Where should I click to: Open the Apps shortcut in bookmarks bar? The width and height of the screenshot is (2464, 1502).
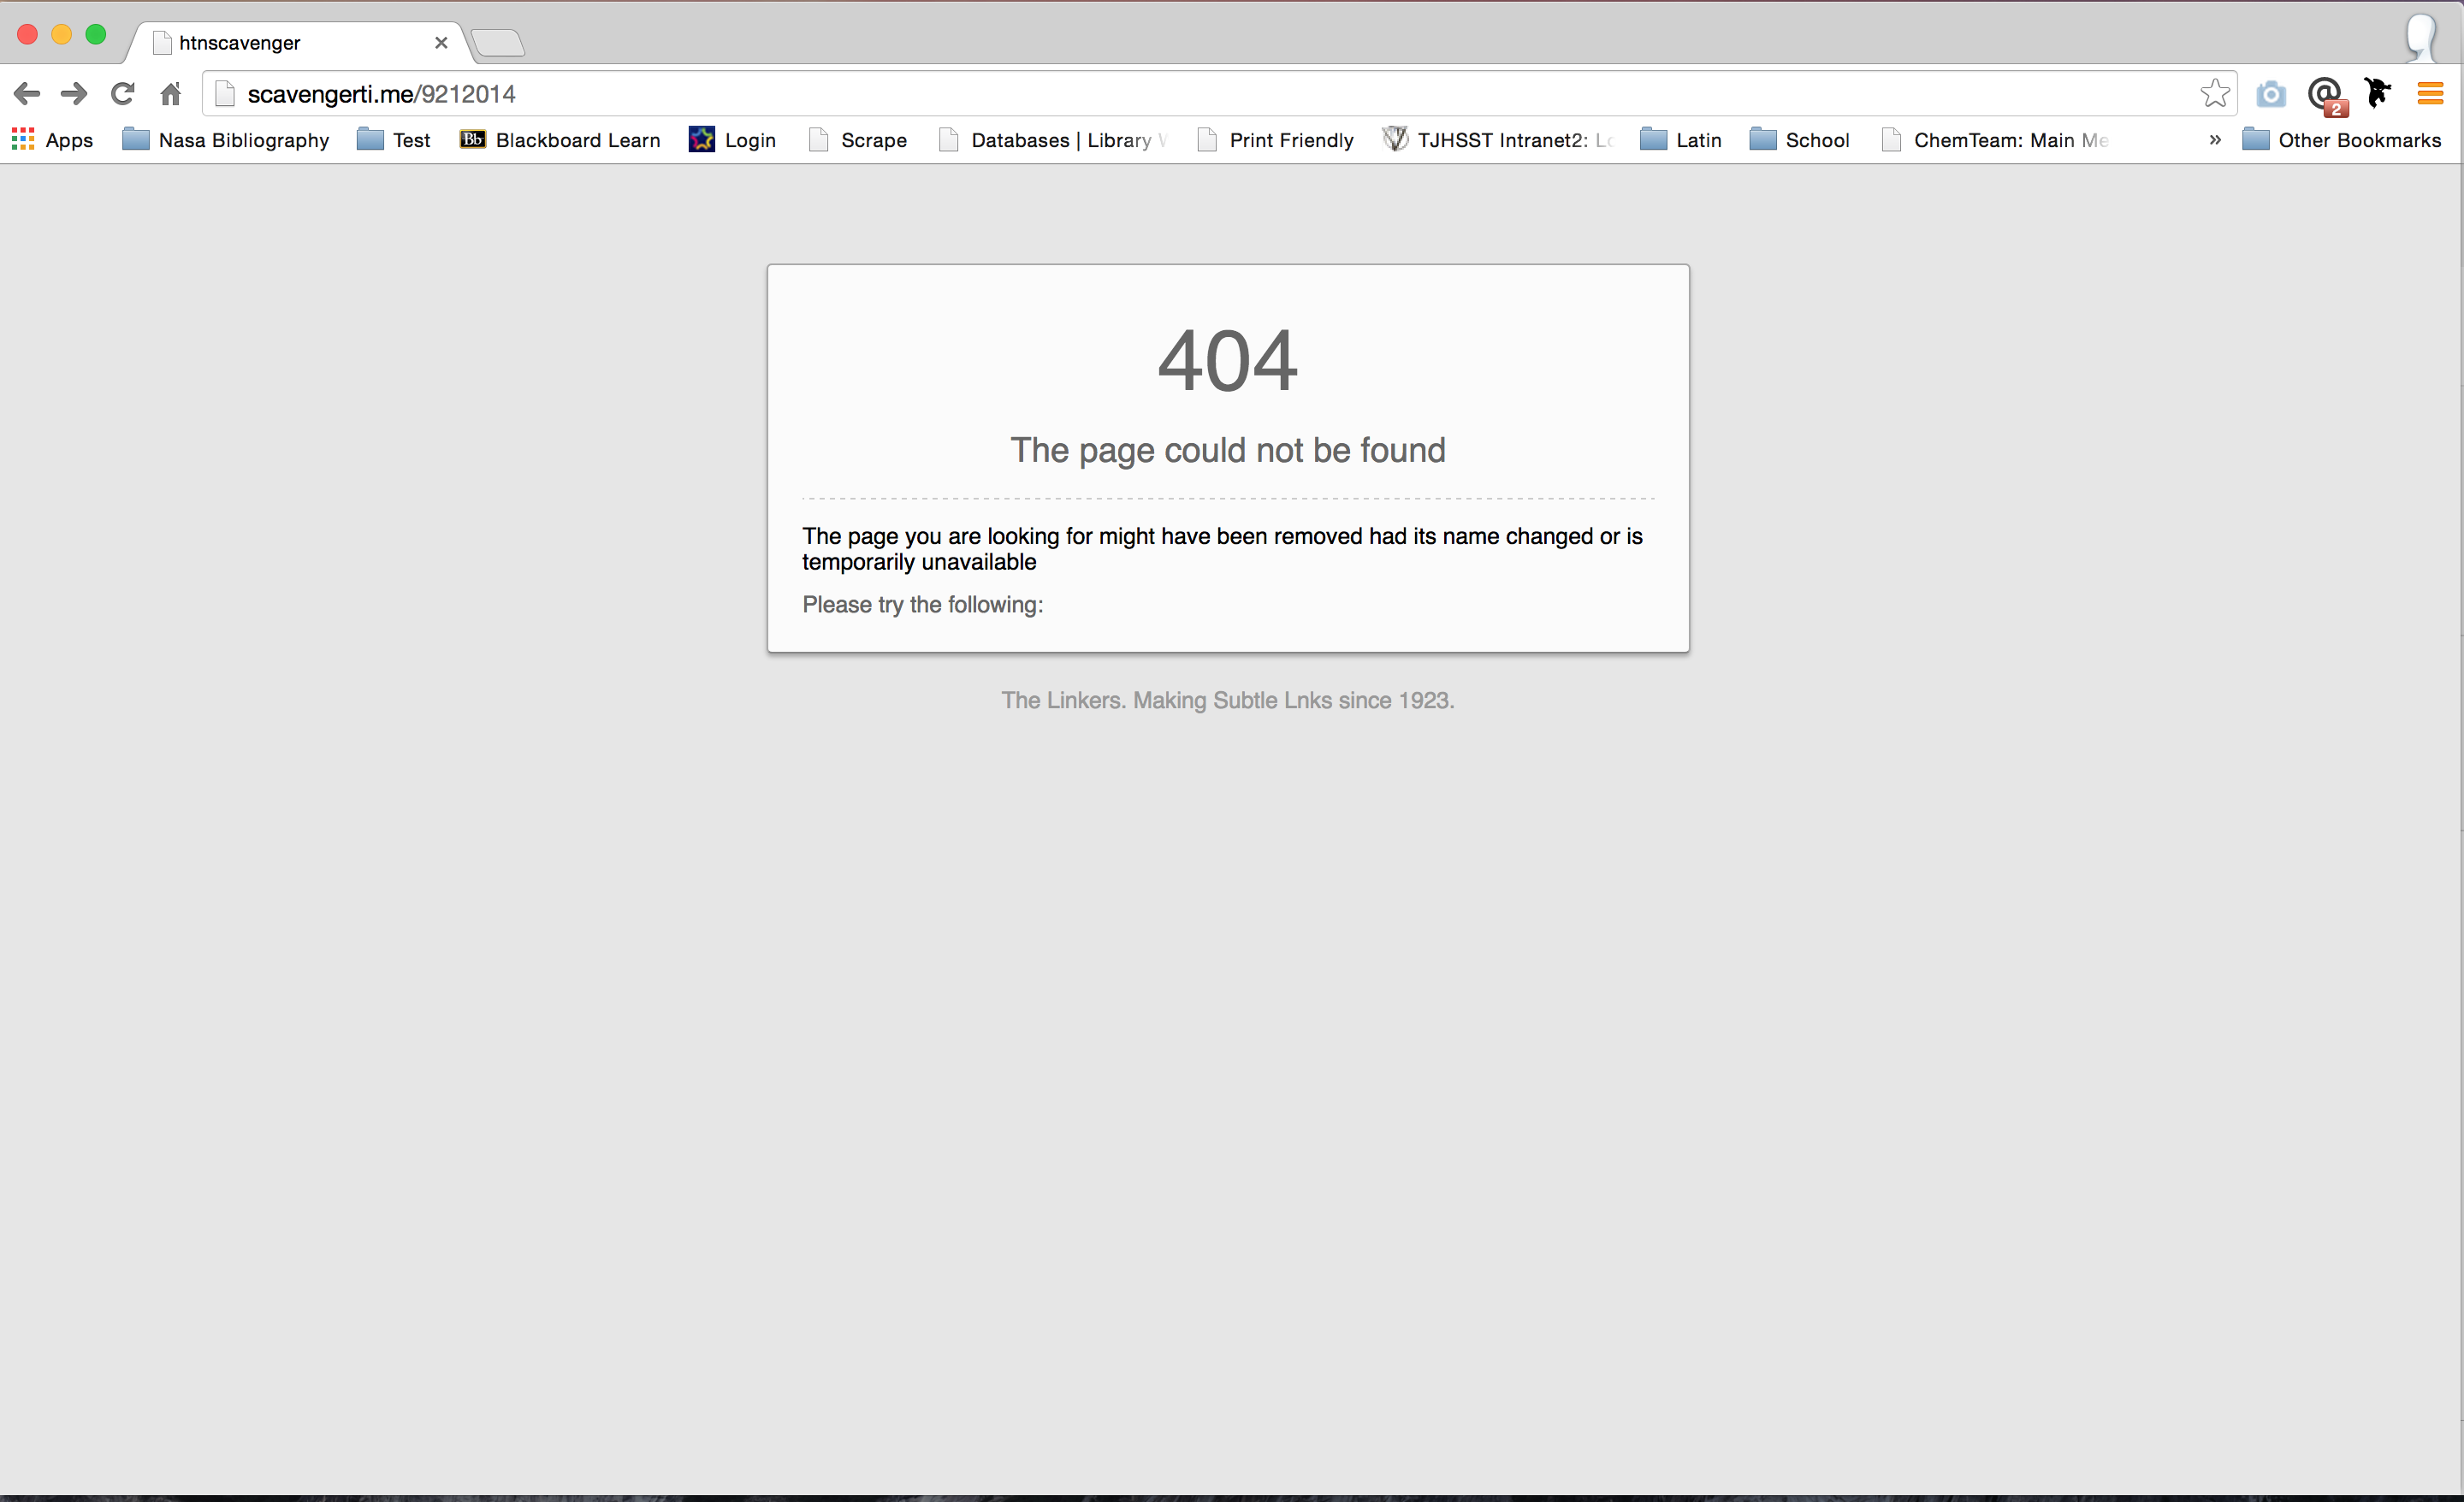53,140
